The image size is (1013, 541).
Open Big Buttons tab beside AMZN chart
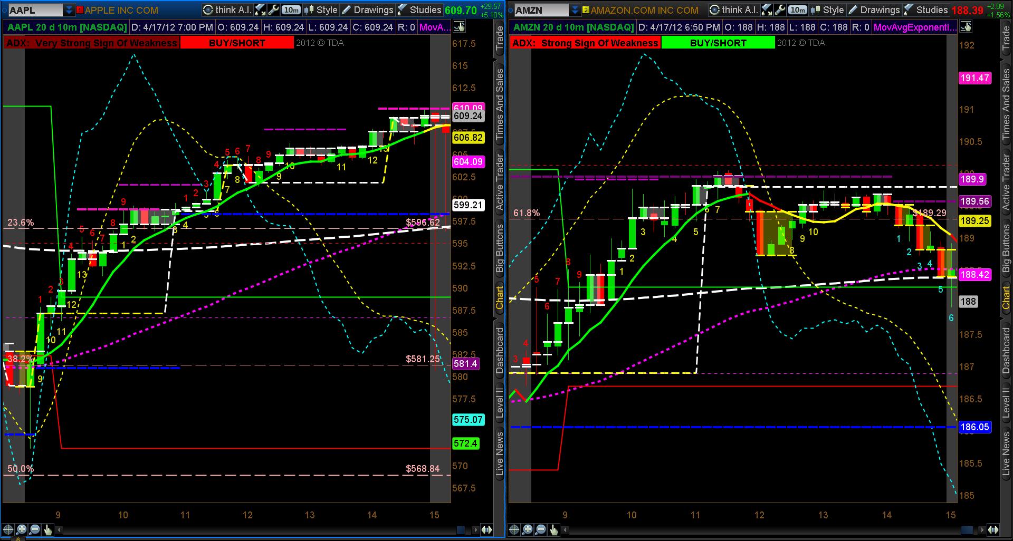tap(1006, 248)
